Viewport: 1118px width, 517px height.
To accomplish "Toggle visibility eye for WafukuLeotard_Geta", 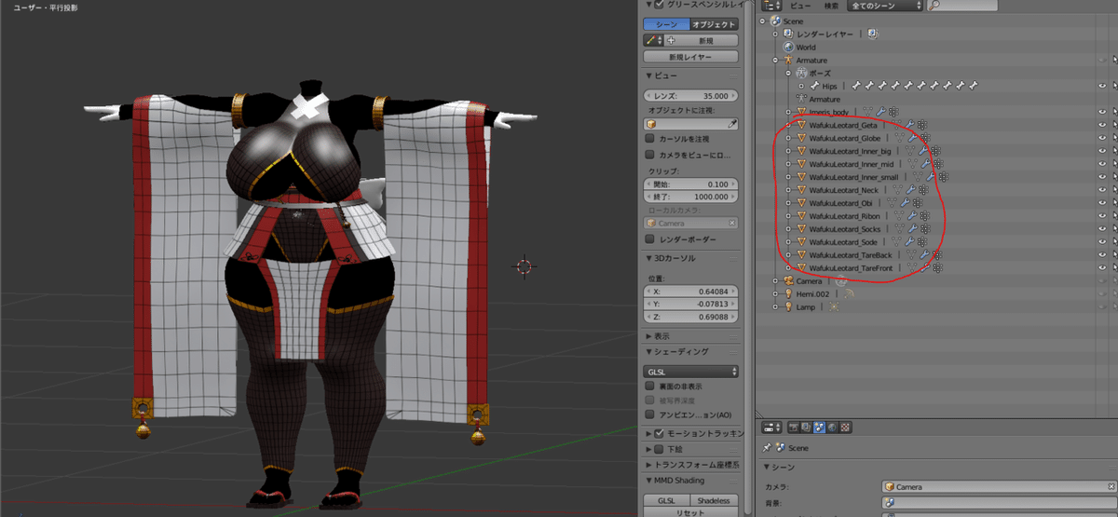I will pos(1102,125).
